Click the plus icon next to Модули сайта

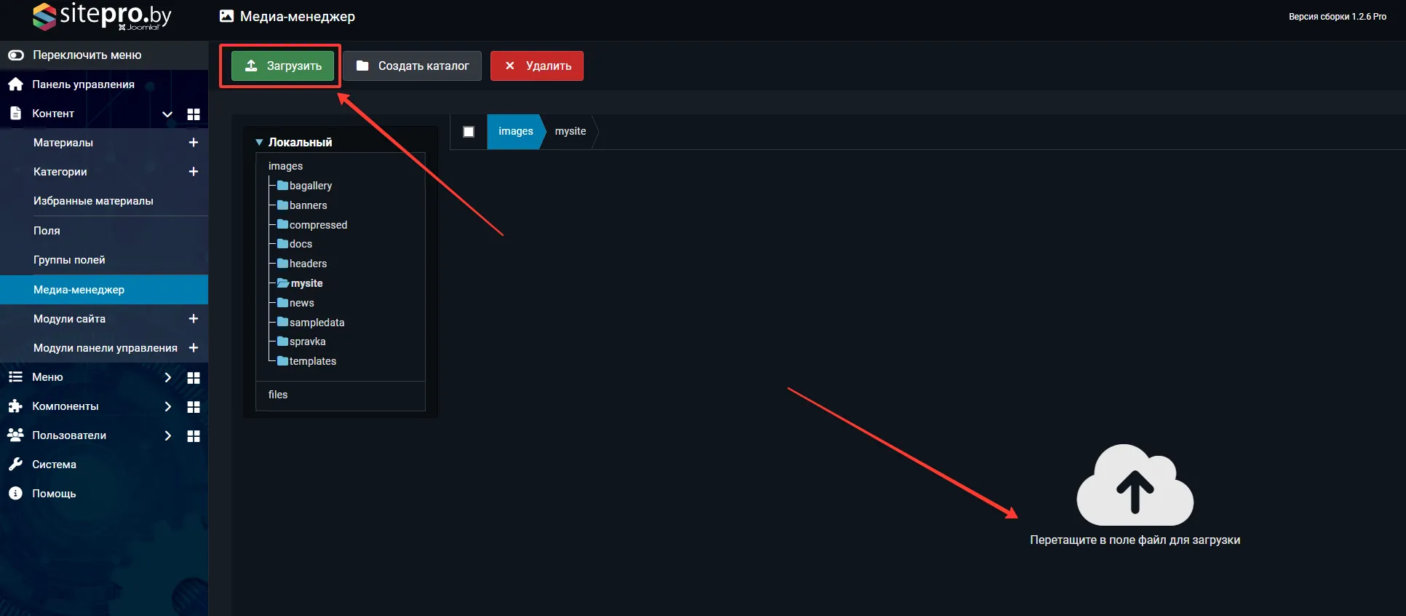pos(194,319)
